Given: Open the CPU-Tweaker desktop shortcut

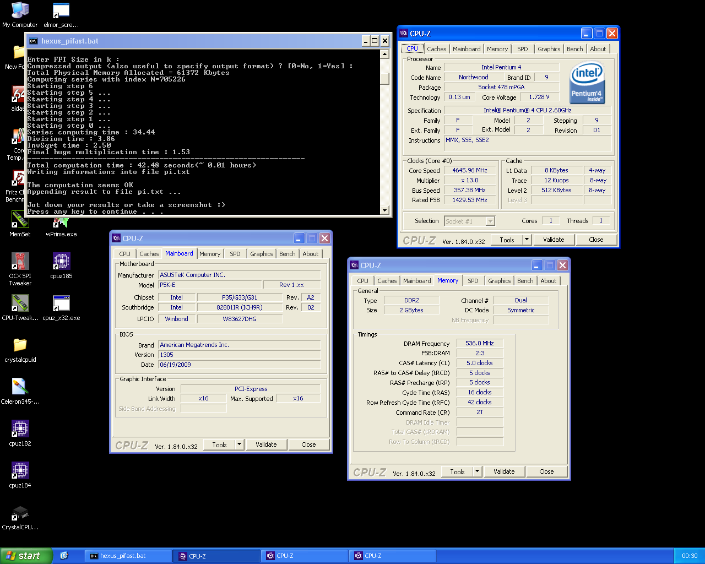Looking at the screenshot, I should [20, 307].
